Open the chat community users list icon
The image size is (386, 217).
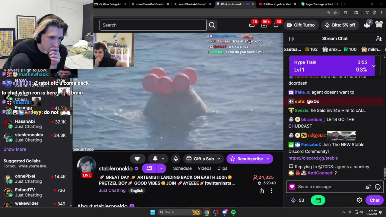tap(379, 39)
